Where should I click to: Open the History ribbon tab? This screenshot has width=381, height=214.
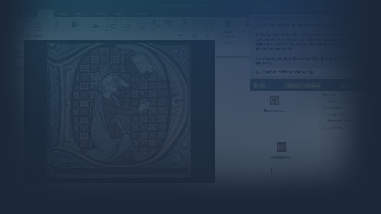tap(81, 14)
